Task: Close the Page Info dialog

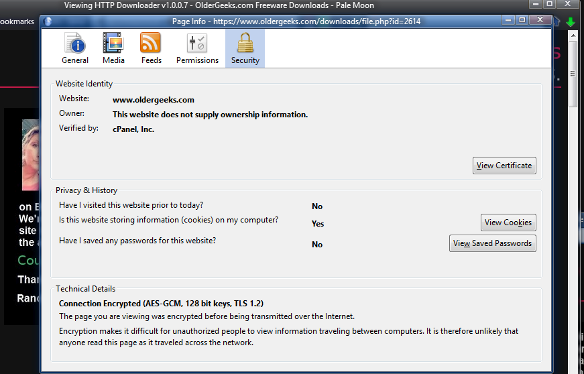Action: tap(538, 20)
